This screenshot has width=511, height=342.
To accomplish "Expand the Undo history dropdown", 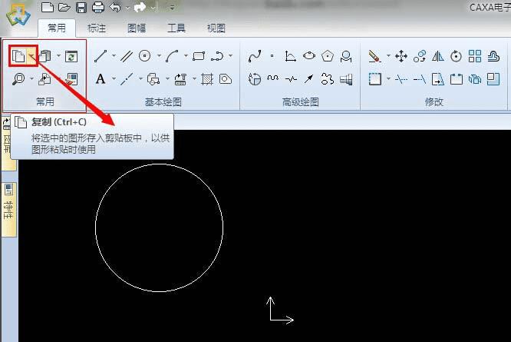I will point(127,8).
